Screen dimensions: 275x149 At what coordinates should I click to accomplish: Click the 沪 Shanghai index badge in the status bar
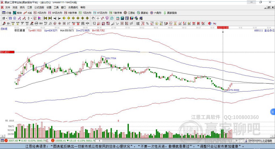[6, 141]
